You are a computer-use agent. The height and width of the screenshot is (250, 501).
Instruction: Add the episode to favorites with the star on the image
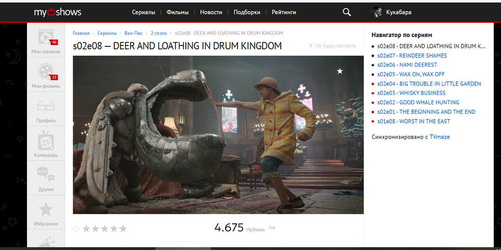click(x=340, y=71)
